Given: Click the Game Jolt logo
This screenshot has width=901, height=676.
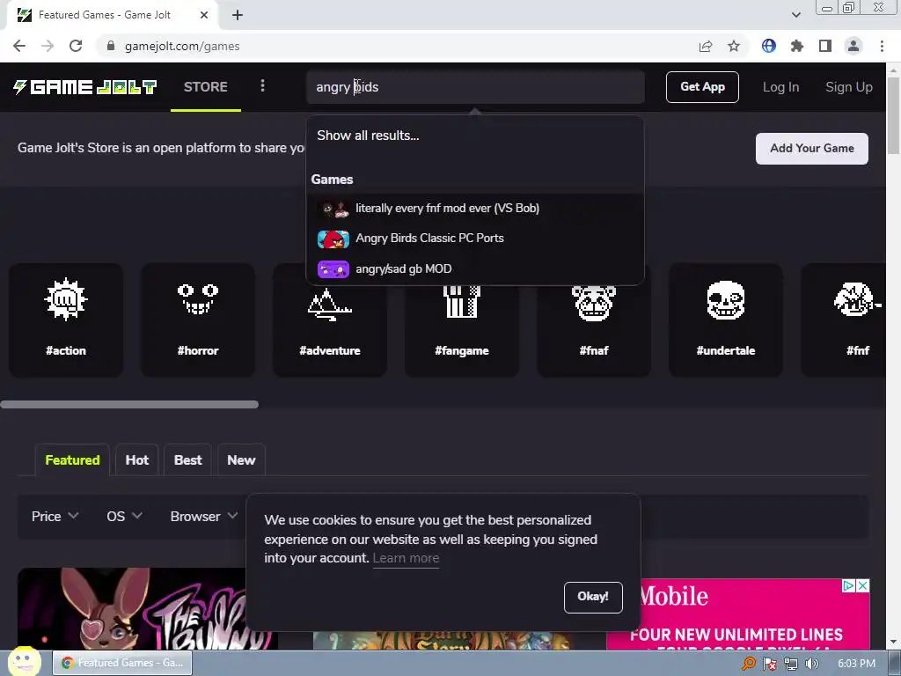Looking at the screenshot, I should [85, 87].
